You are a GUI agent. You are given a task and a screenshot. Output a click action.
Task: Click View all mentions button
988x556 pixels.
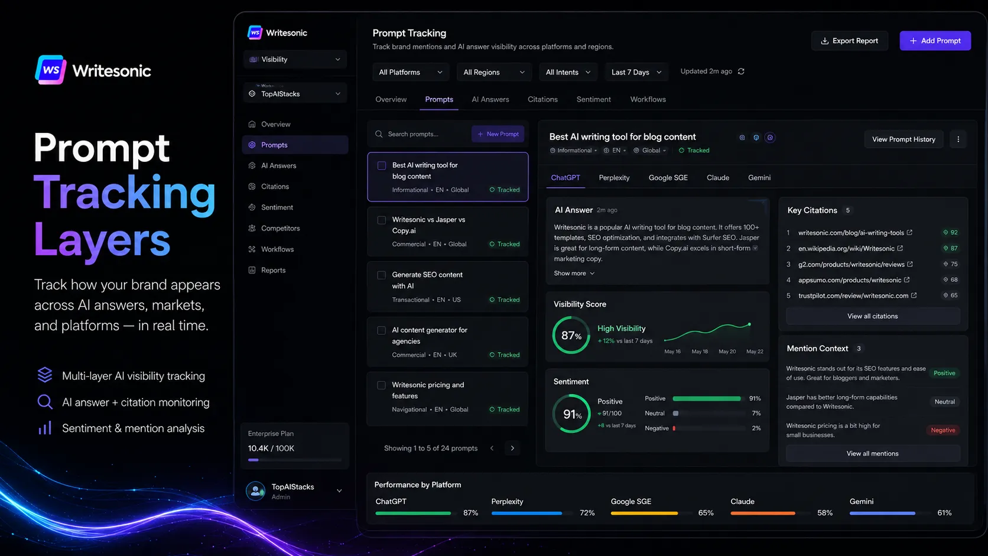click(x=873, y=453)
